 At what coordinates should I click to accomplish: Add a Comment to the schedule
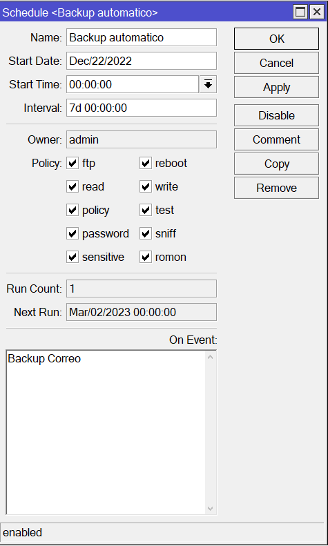(x=276, y=139)
